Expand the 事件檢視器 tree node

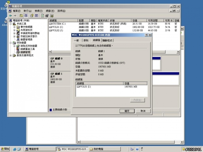(x=14, y=27)
